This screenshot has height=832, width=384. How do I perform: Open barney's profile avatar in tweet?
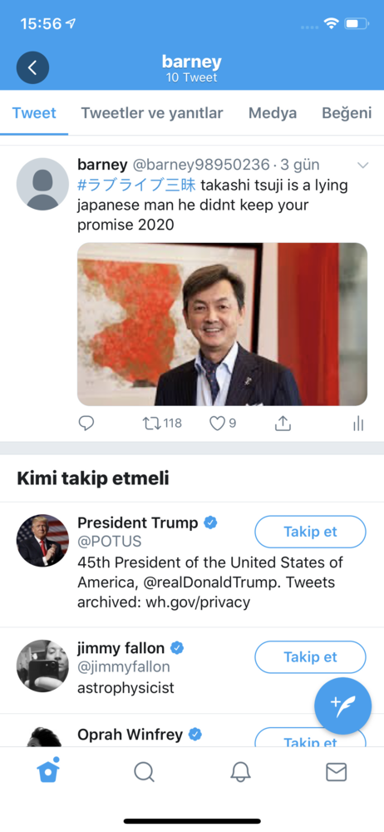[42, 184]
